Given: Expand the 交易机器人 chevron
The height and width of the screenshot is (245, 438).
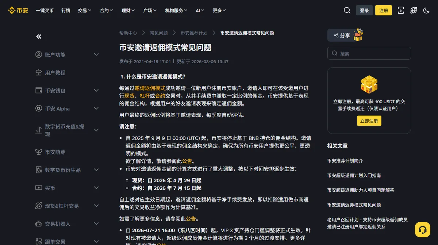Looking at the screenshot, I should coord(96,223).
